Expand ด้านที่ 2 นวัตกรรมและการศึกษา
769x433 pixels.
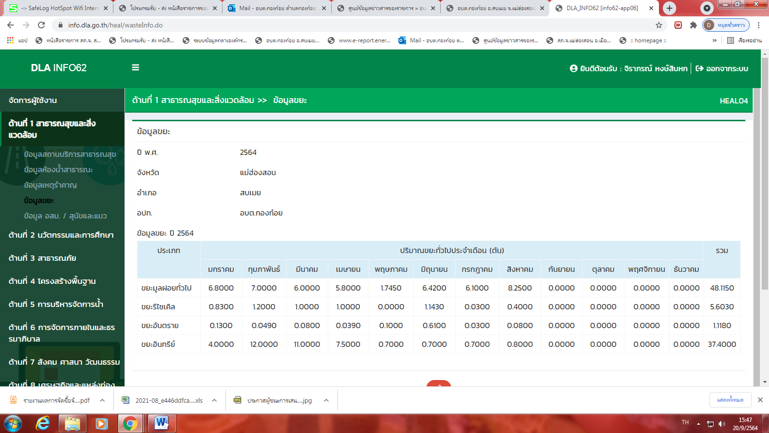(62, 235)
